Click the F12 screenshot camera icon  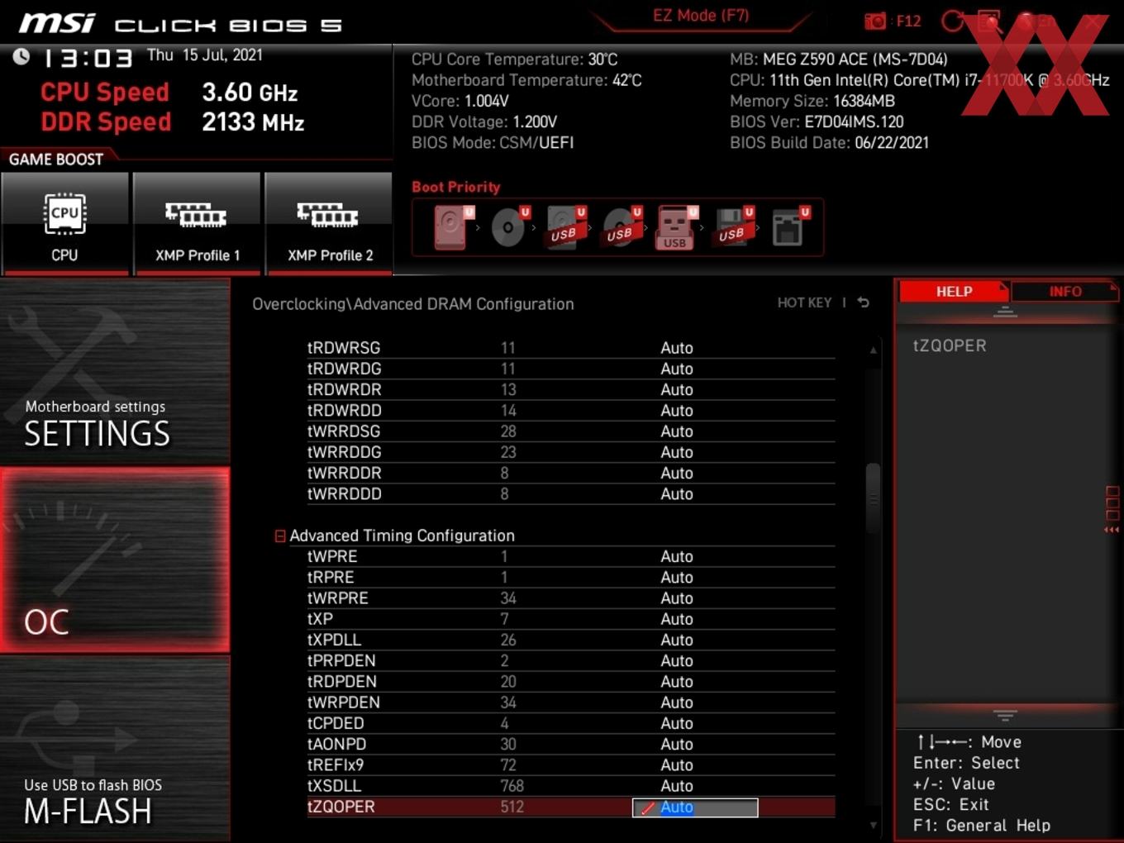coord(875,21)
